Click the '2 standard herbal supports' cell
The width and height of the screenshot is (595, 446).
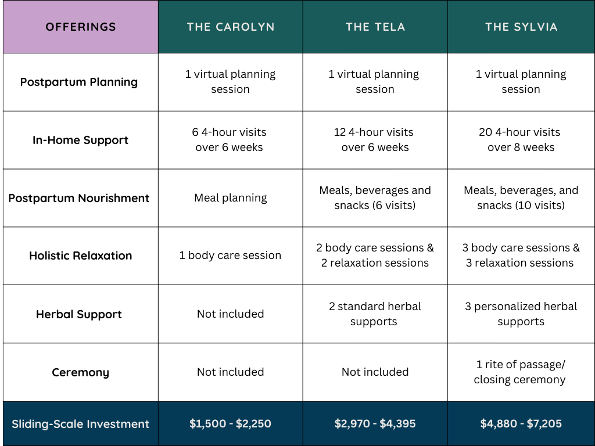pos(375,314)
